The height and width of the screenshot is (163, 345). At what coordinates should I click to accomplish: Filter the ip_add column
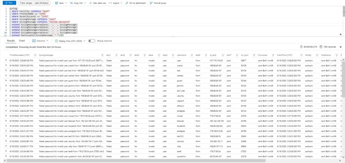(x=223, y=55)
